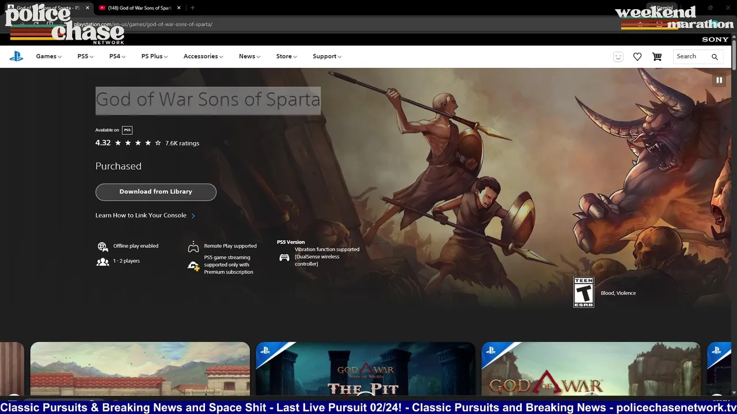Open The Pit video thumbnail
737x414 pixels.
(x=366, y=369)
